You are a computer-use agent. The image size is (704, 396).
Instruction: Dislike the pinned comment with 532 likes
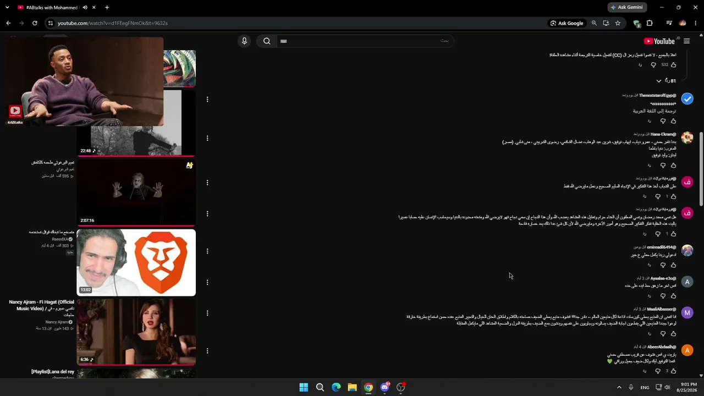tap(653, 65)
